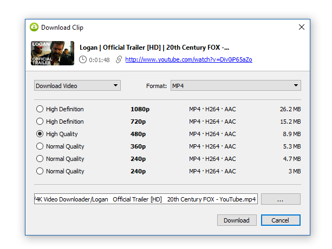This screenshot has width=332, height=249.
Task: Click the chain link icon beside the URL
Action: 119,59
